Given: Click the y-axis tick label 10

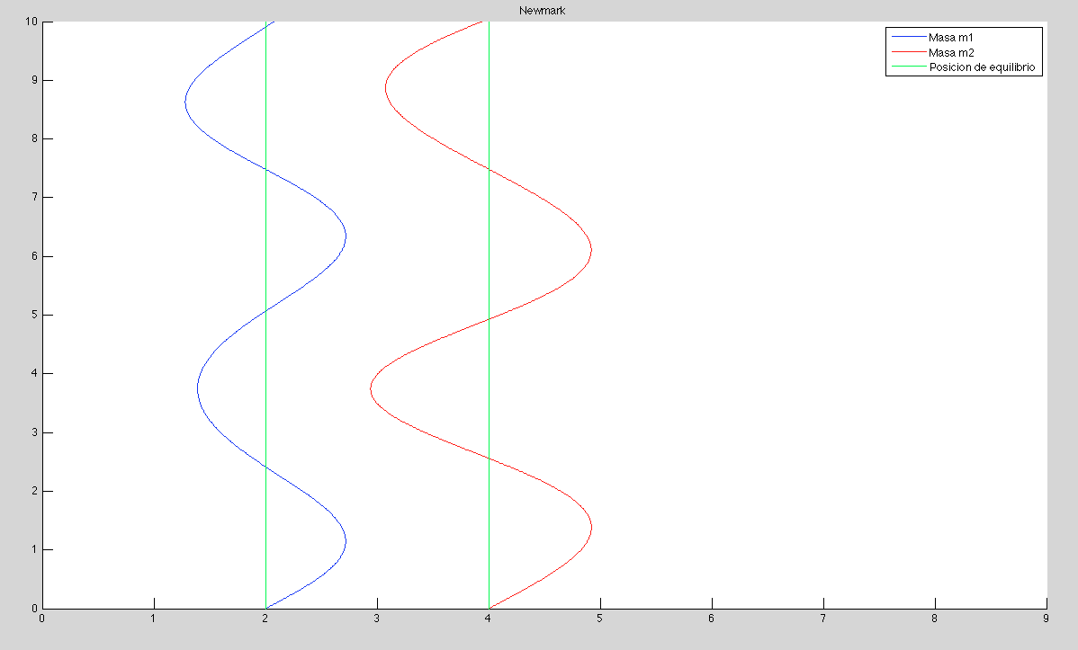Looking at the screenshot, I should (x=31, y=22).
